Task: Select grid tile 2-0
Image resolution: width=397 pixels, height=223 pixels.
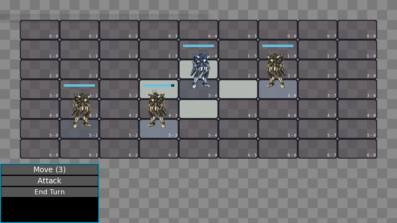Action: tap(40, 69)
